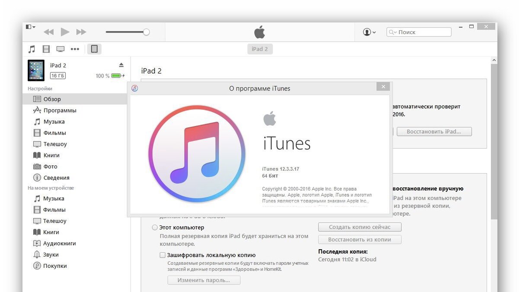
Task: Click the iTunes 12.3.3.17 version text
Action: [280, 169]
